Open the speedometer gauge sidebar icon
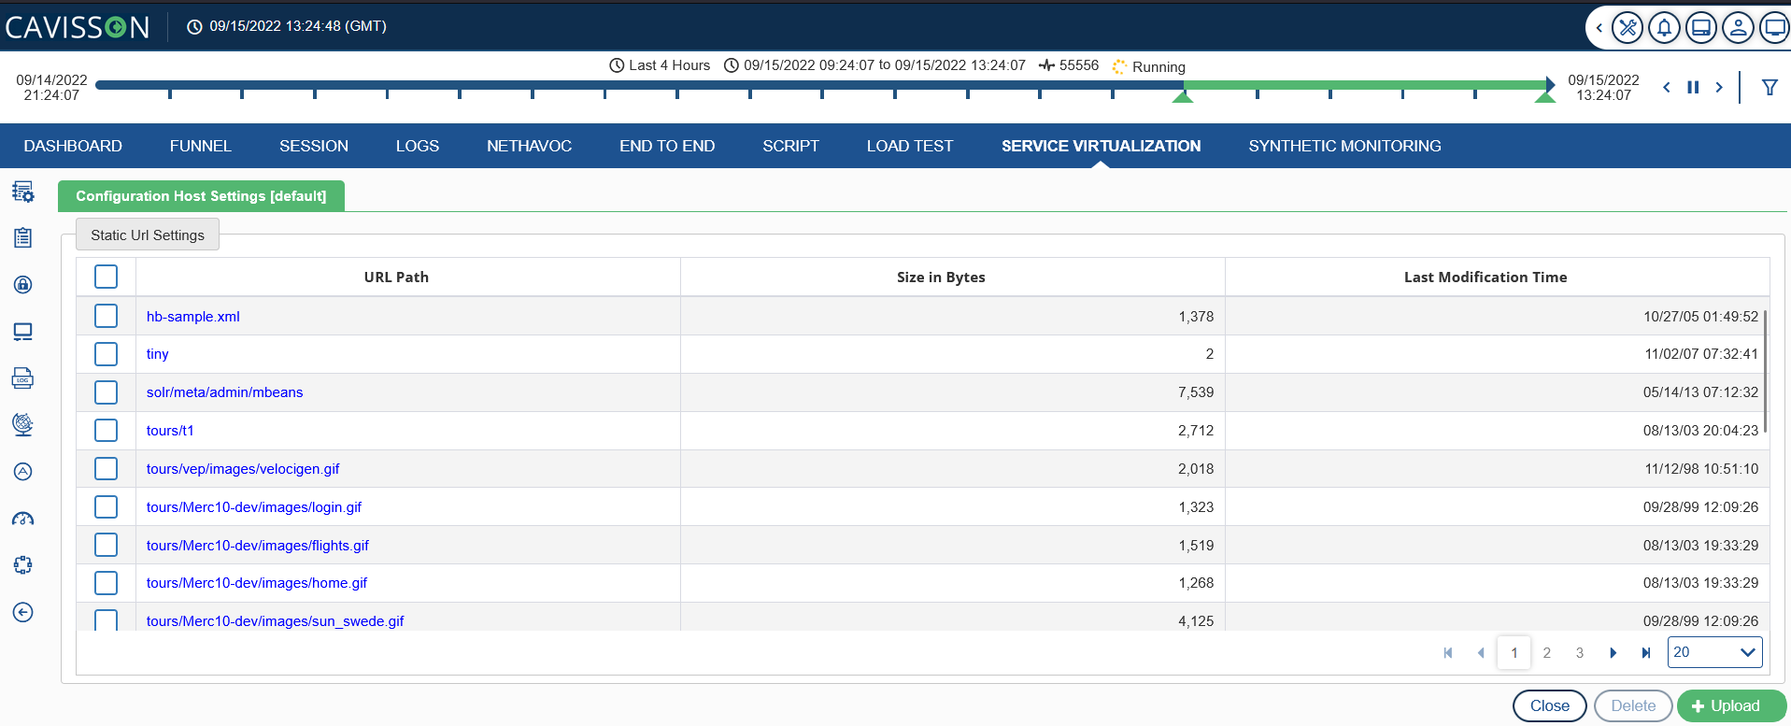 23,519
